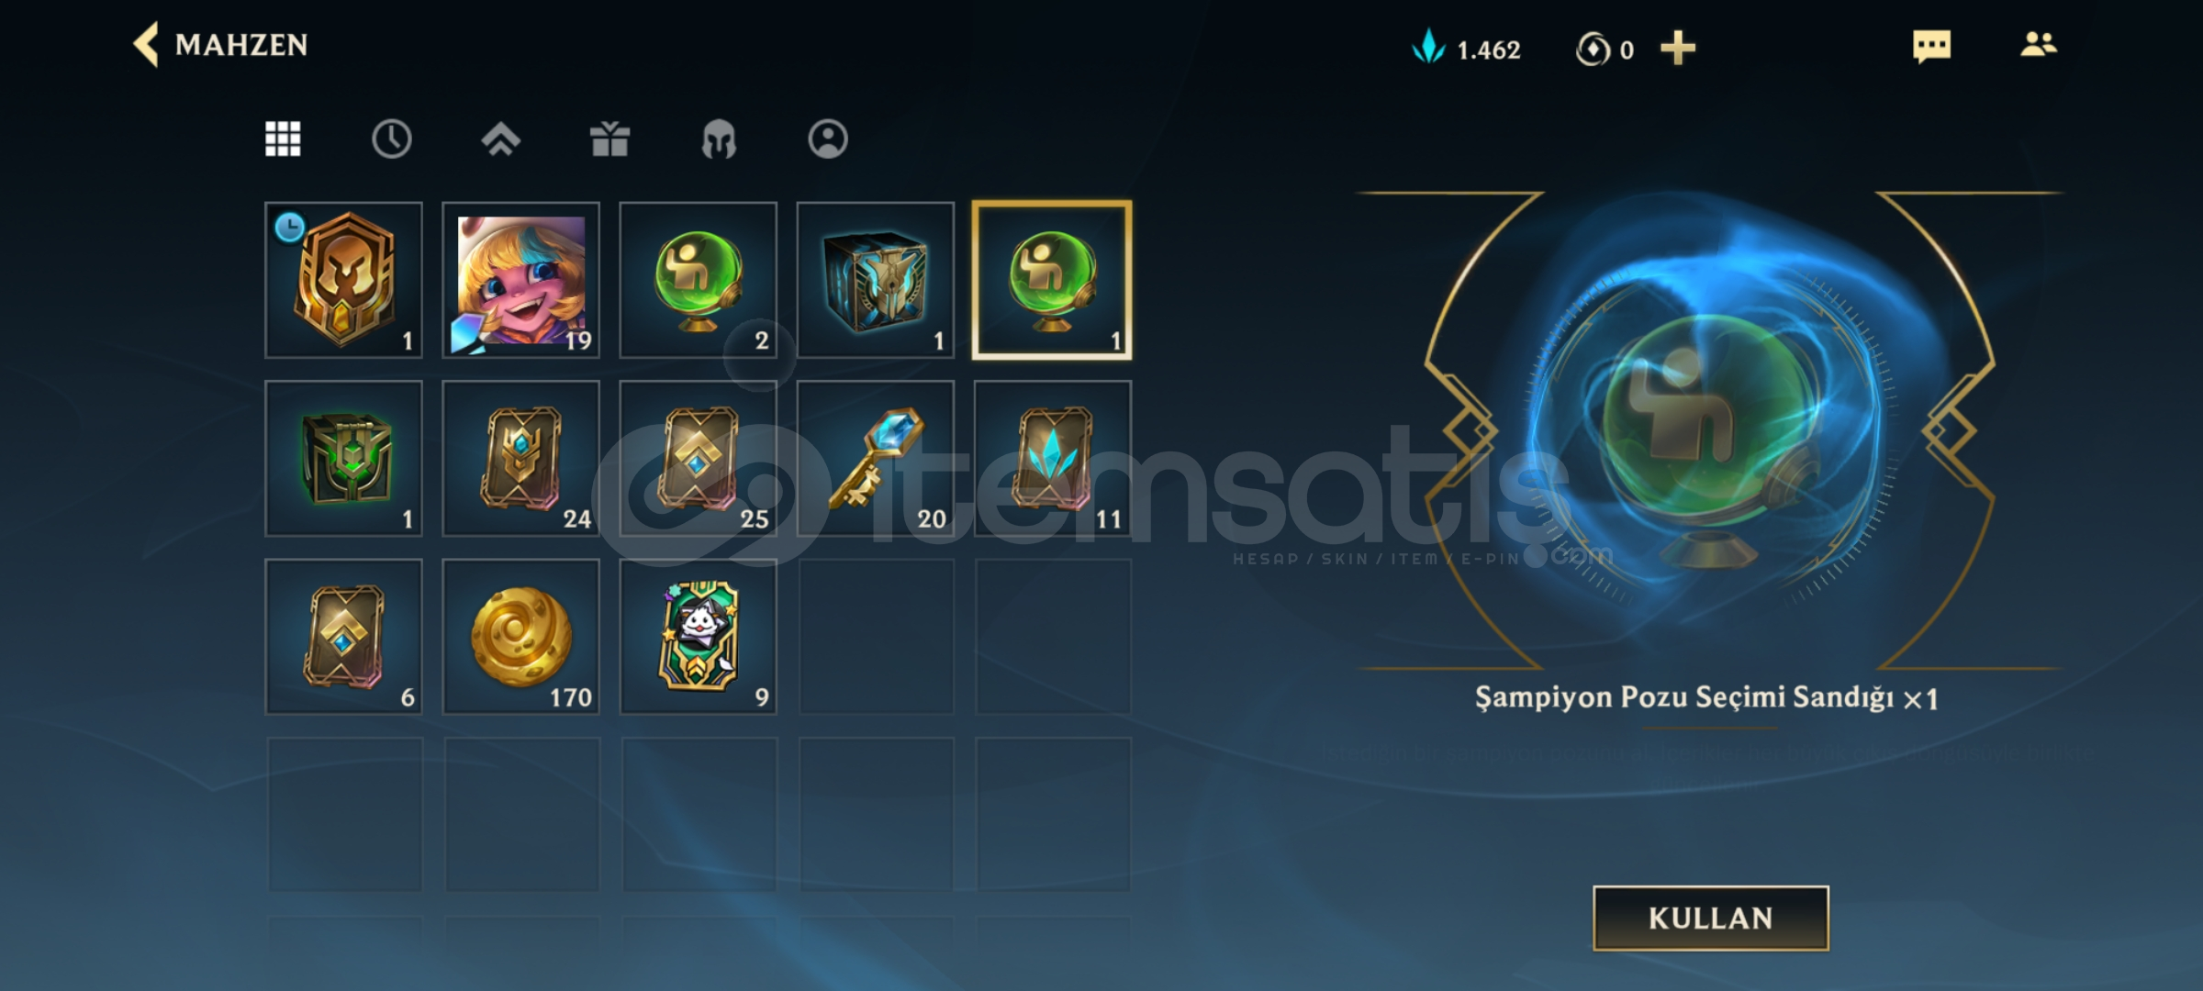Switch to the clock recent filter tab
This screenshot has height=991, width=2203.
pyautogui.click(x=392, y=139)
